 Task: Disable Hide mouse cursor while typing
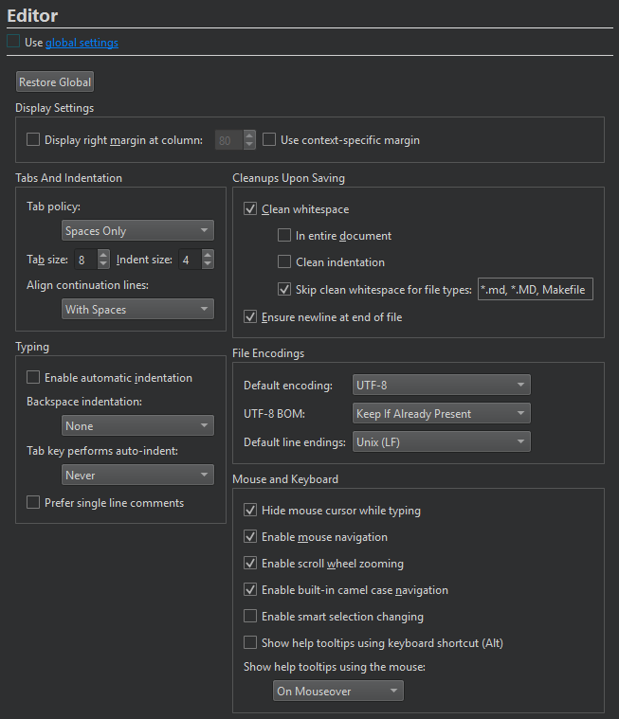coord(250,511)
